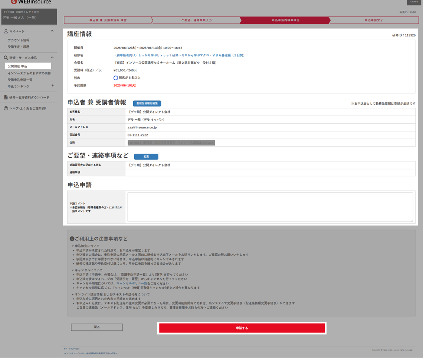This screenshot has width=423, height=358.
Task: Click the fee ¥61,000／240pt
Action: (125, 70)
